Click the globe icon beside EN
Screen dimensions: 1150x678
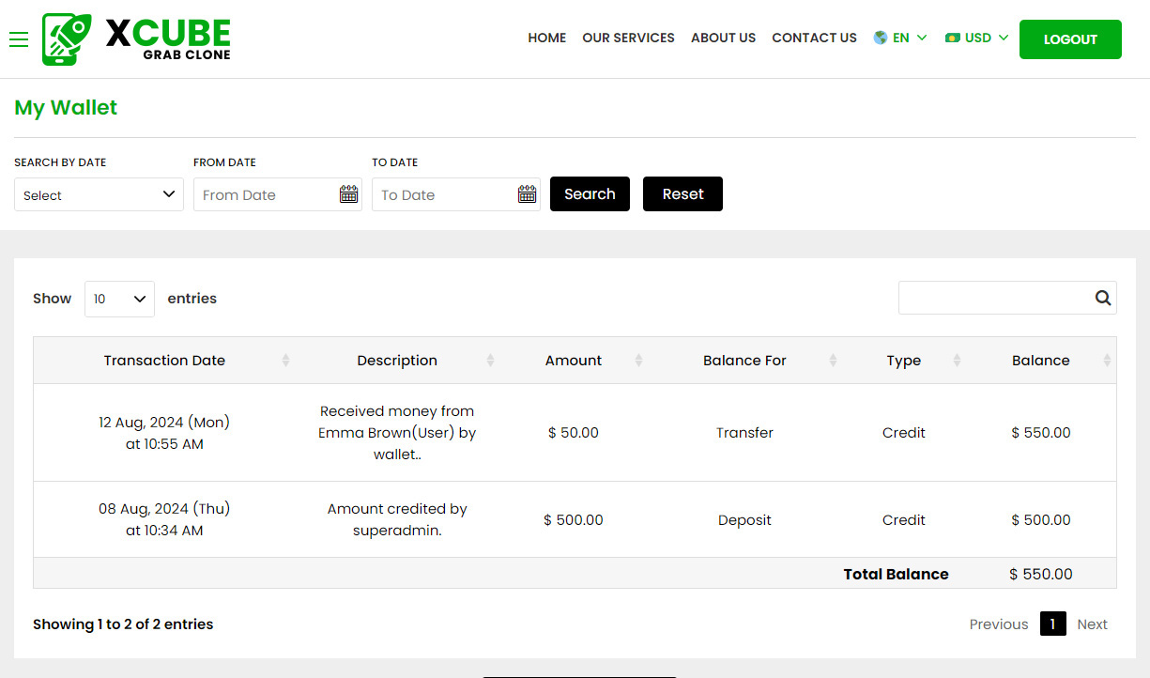click(x=880, y=38)
